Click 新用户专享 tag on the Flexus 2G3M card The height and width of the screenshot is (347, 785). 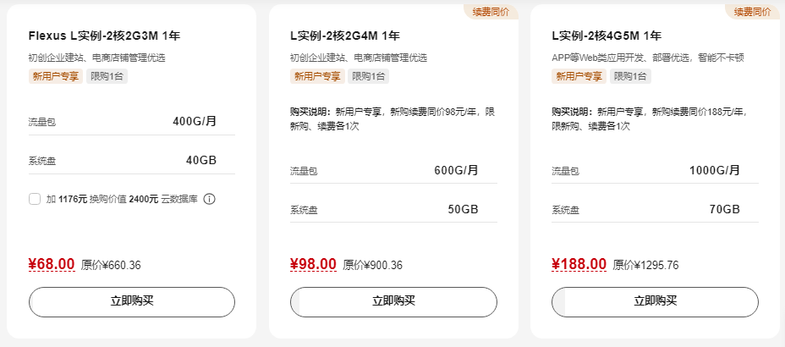pyautogui.click(x=56, y=76)
